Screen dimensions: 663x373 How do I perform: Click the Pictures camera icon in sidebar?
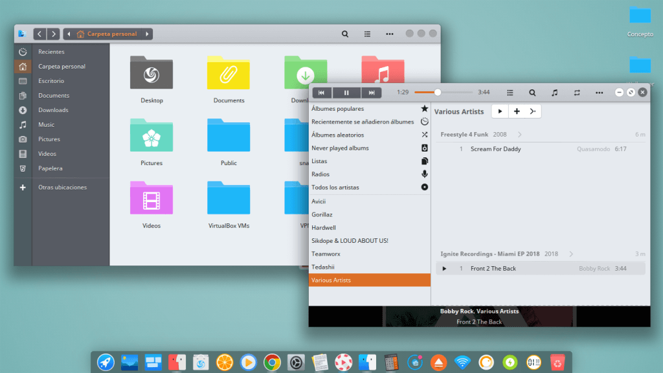pyautogui.click(x=23, y=139)
